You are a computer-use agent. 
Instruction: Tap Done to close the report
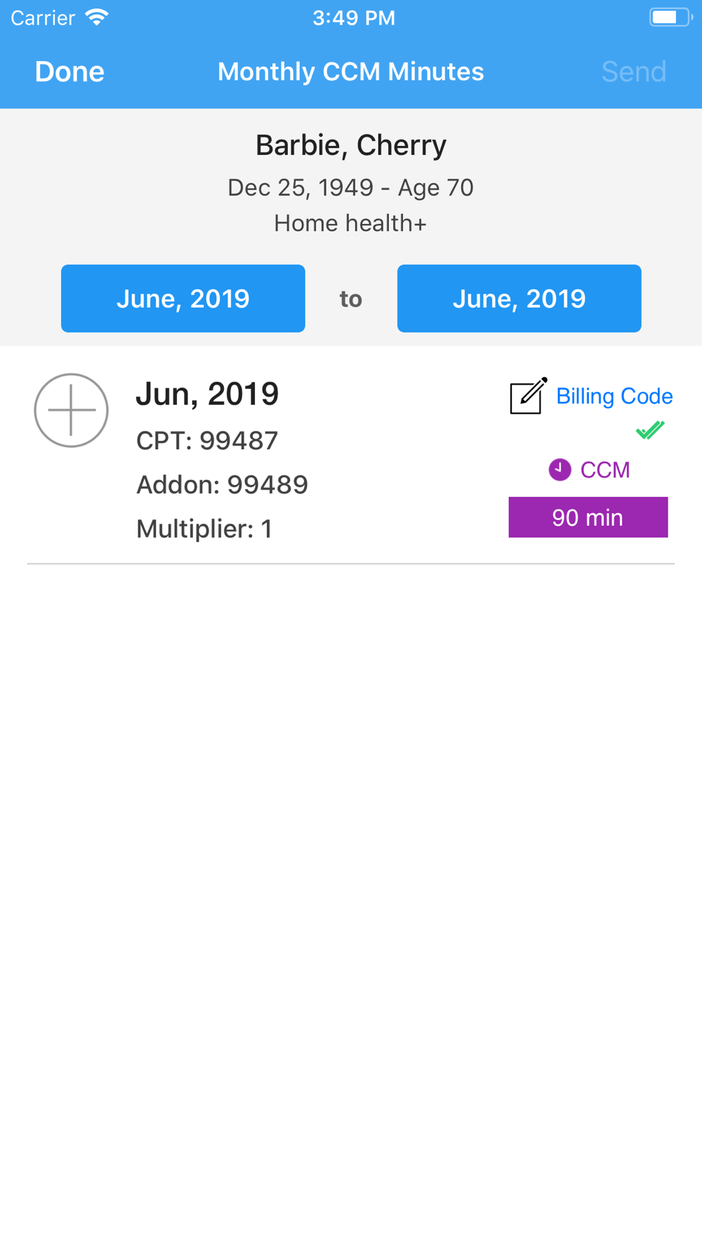(x=69, y=72)
